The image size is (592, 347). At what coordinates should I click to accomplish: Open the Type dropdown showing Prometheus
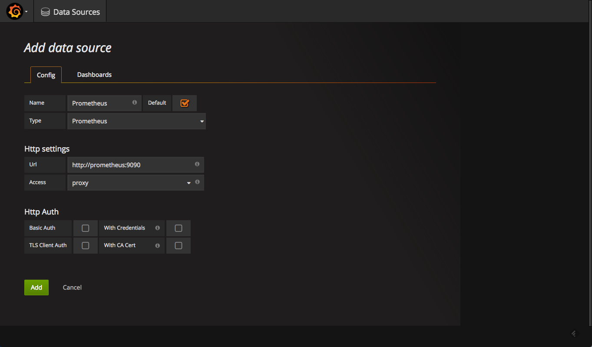coord(136,121)
